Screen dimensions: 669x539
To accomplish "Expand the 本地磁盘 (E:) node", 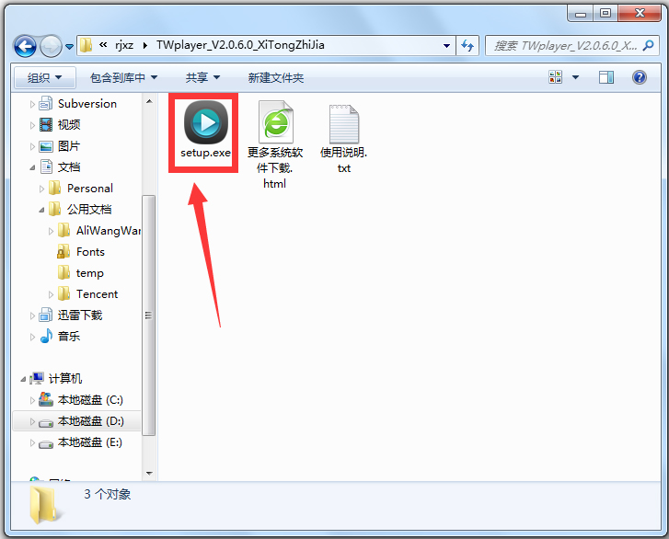I will [x=32, y=442].
